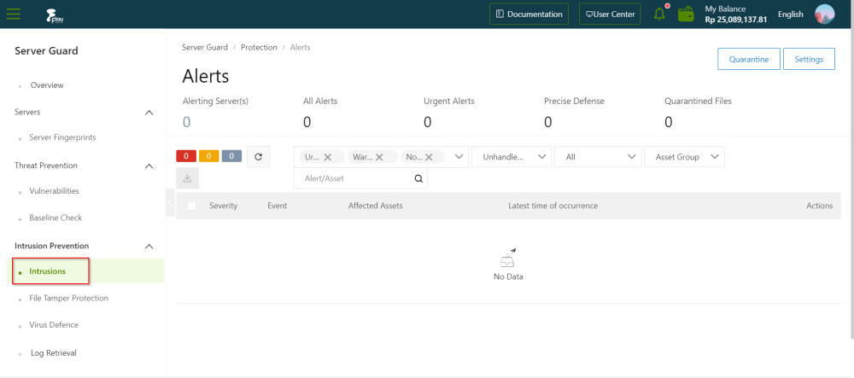The width and height of the screenshot is (854, 378).
Task: Open Server Fingerprints page
Action: tap(62, 137)
